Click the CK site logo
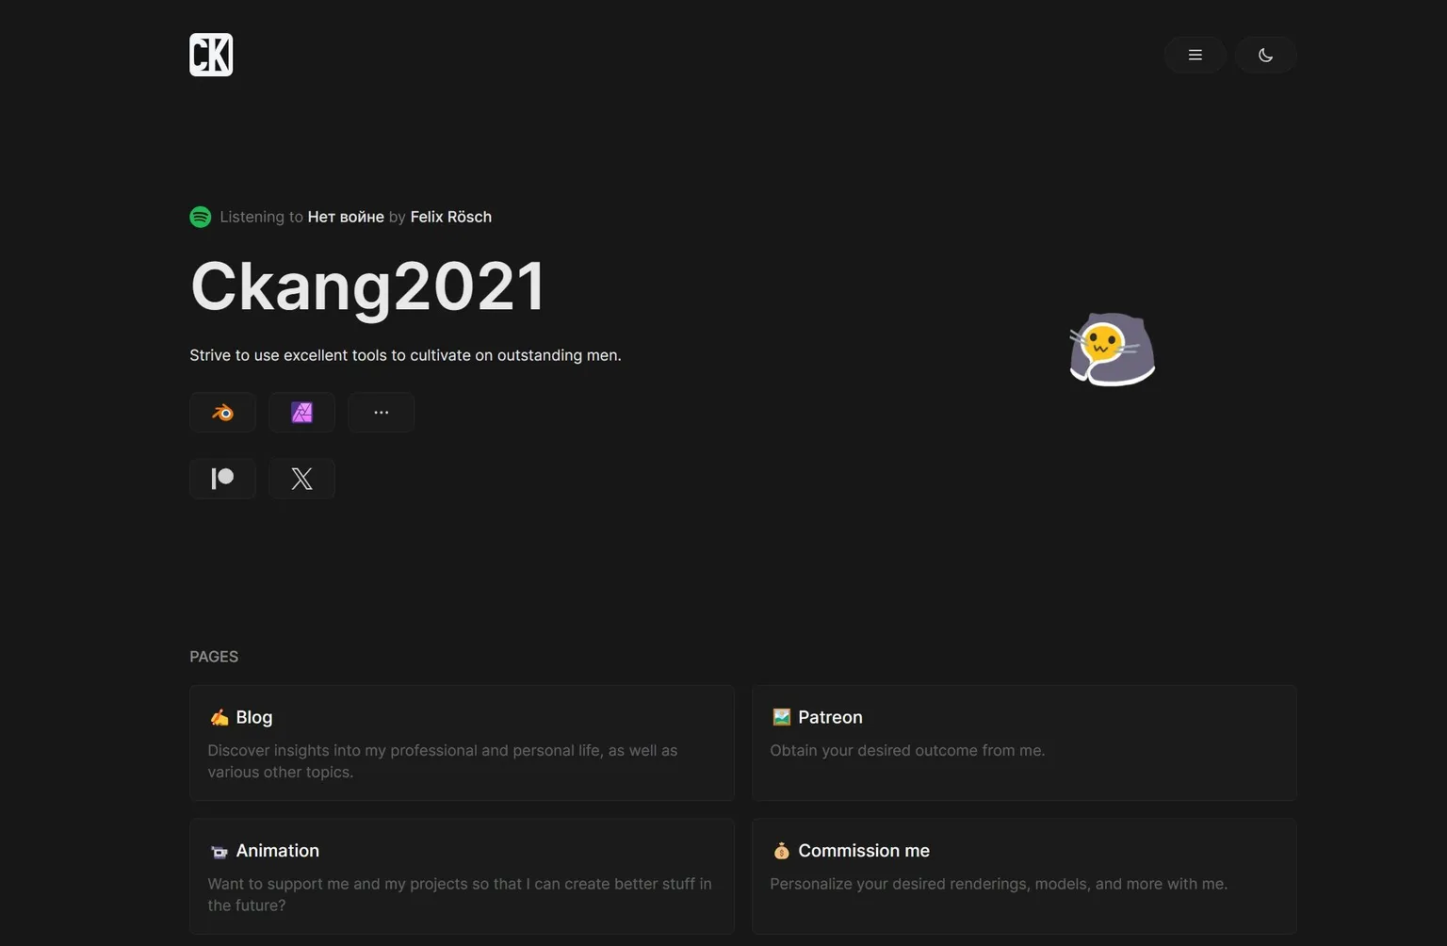Screen dimensions: 1447x946 click(211, 55)
